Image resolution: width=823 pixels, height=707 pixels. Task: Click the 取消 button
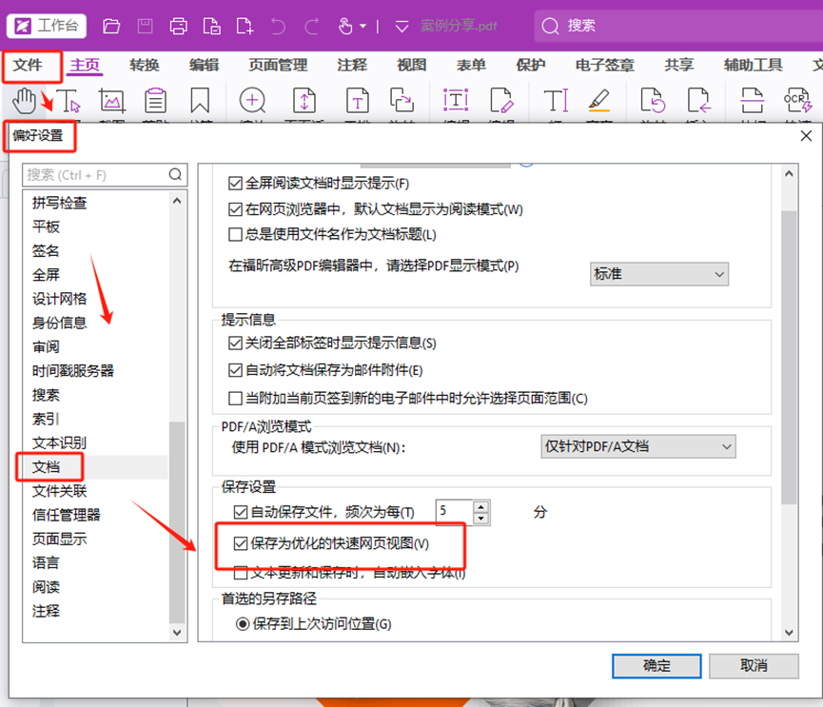point(753,665)
